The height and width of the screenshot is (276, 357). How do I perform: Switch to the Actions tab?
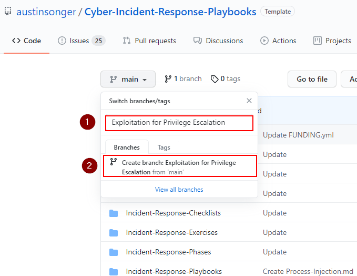[x=278, y=41]
